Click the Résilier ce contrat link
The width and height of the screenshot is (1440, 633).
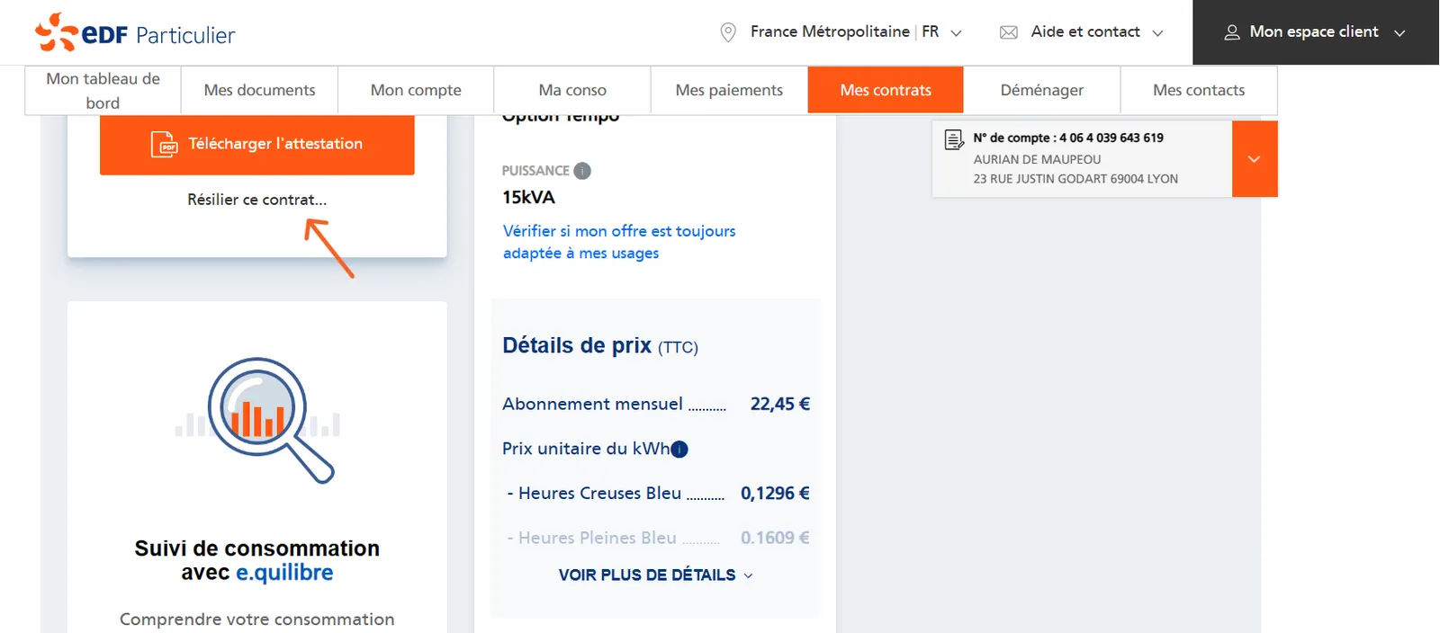coord(256,200)
